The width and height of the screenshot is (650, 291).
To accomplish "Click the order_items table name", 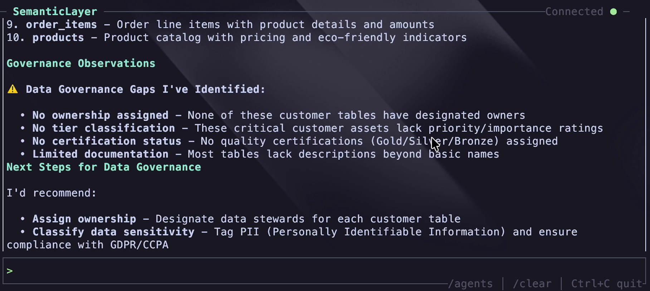I will tap(61, 25).
